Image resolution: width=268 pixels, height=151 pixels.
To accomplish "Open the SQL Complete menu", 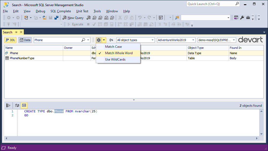I will [61, 11].
